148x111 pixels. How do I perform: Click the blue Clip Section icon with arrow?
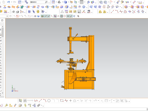pos(88,2)
